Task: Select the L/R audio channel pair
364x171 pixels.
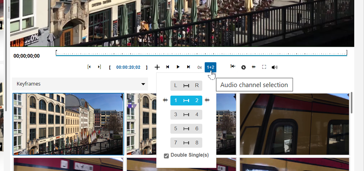Action: (x=186, y=86)
